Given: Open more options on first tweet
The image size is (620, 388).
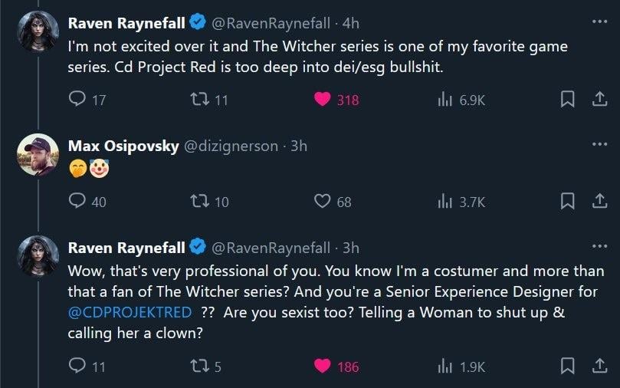Looking at the screenshot, I should (599, 21).
